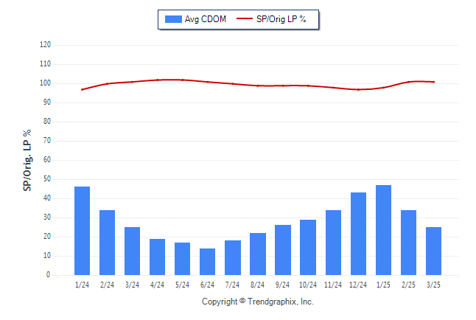Click the Avg CDOM blue legend swatch

coord(173,19)
